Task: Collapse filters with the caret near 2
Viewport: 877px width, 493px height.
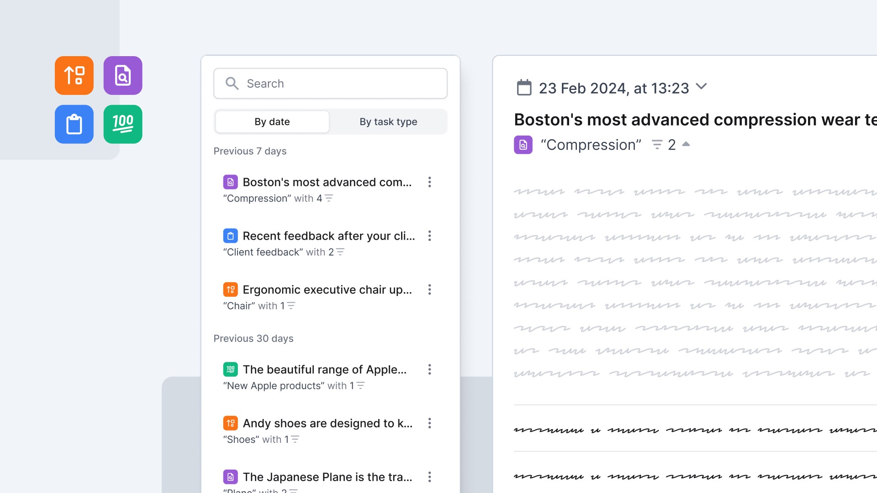Action: (686, 144)
